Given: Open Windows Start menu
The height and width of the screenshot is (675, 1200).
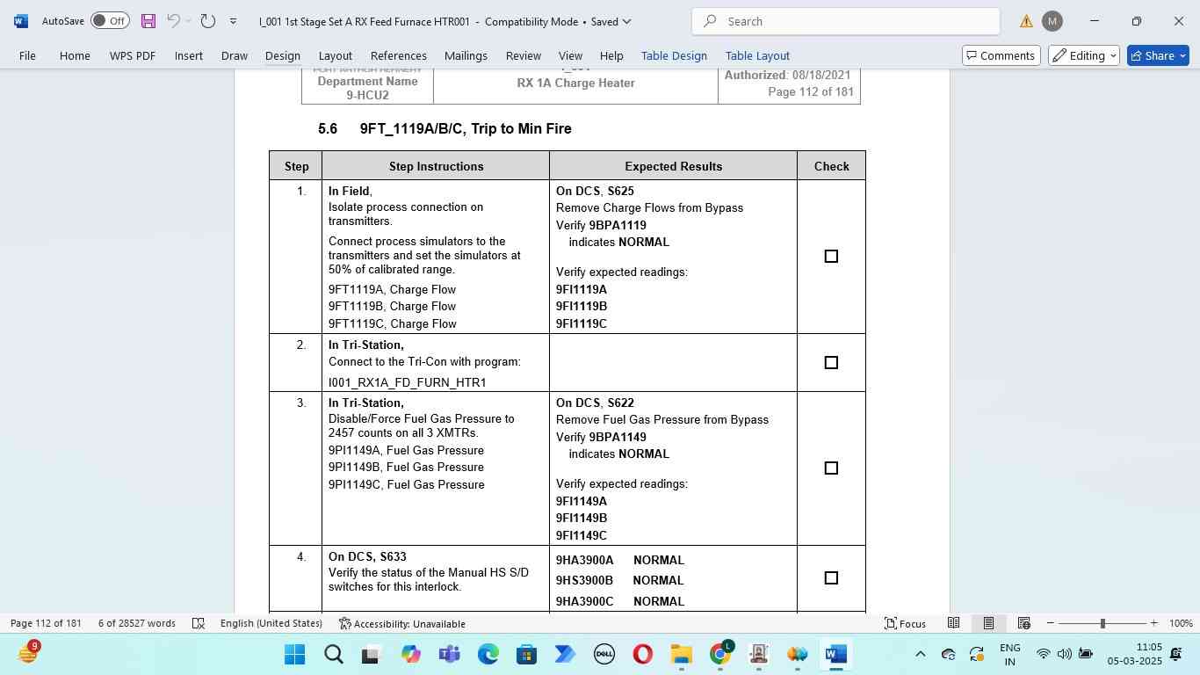Looking at the screenshot, I should (294, 655).
